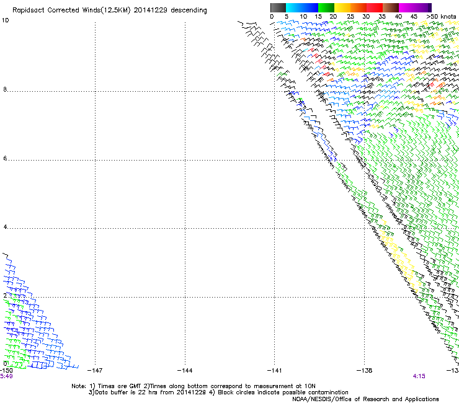Click legend tick label '25'

[x=350, y=17]
